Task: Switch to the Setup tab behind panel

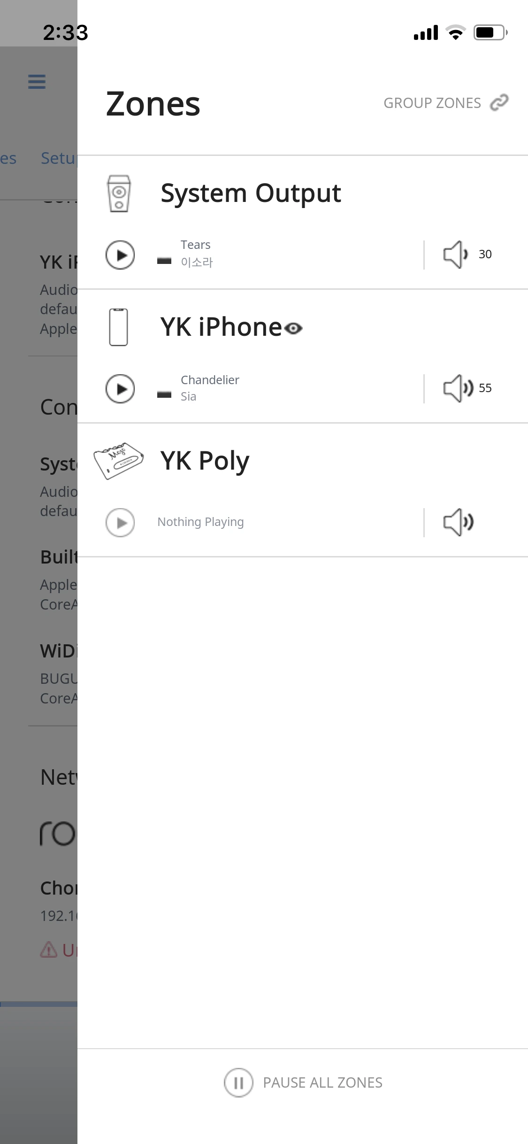Action: (58, 158)
